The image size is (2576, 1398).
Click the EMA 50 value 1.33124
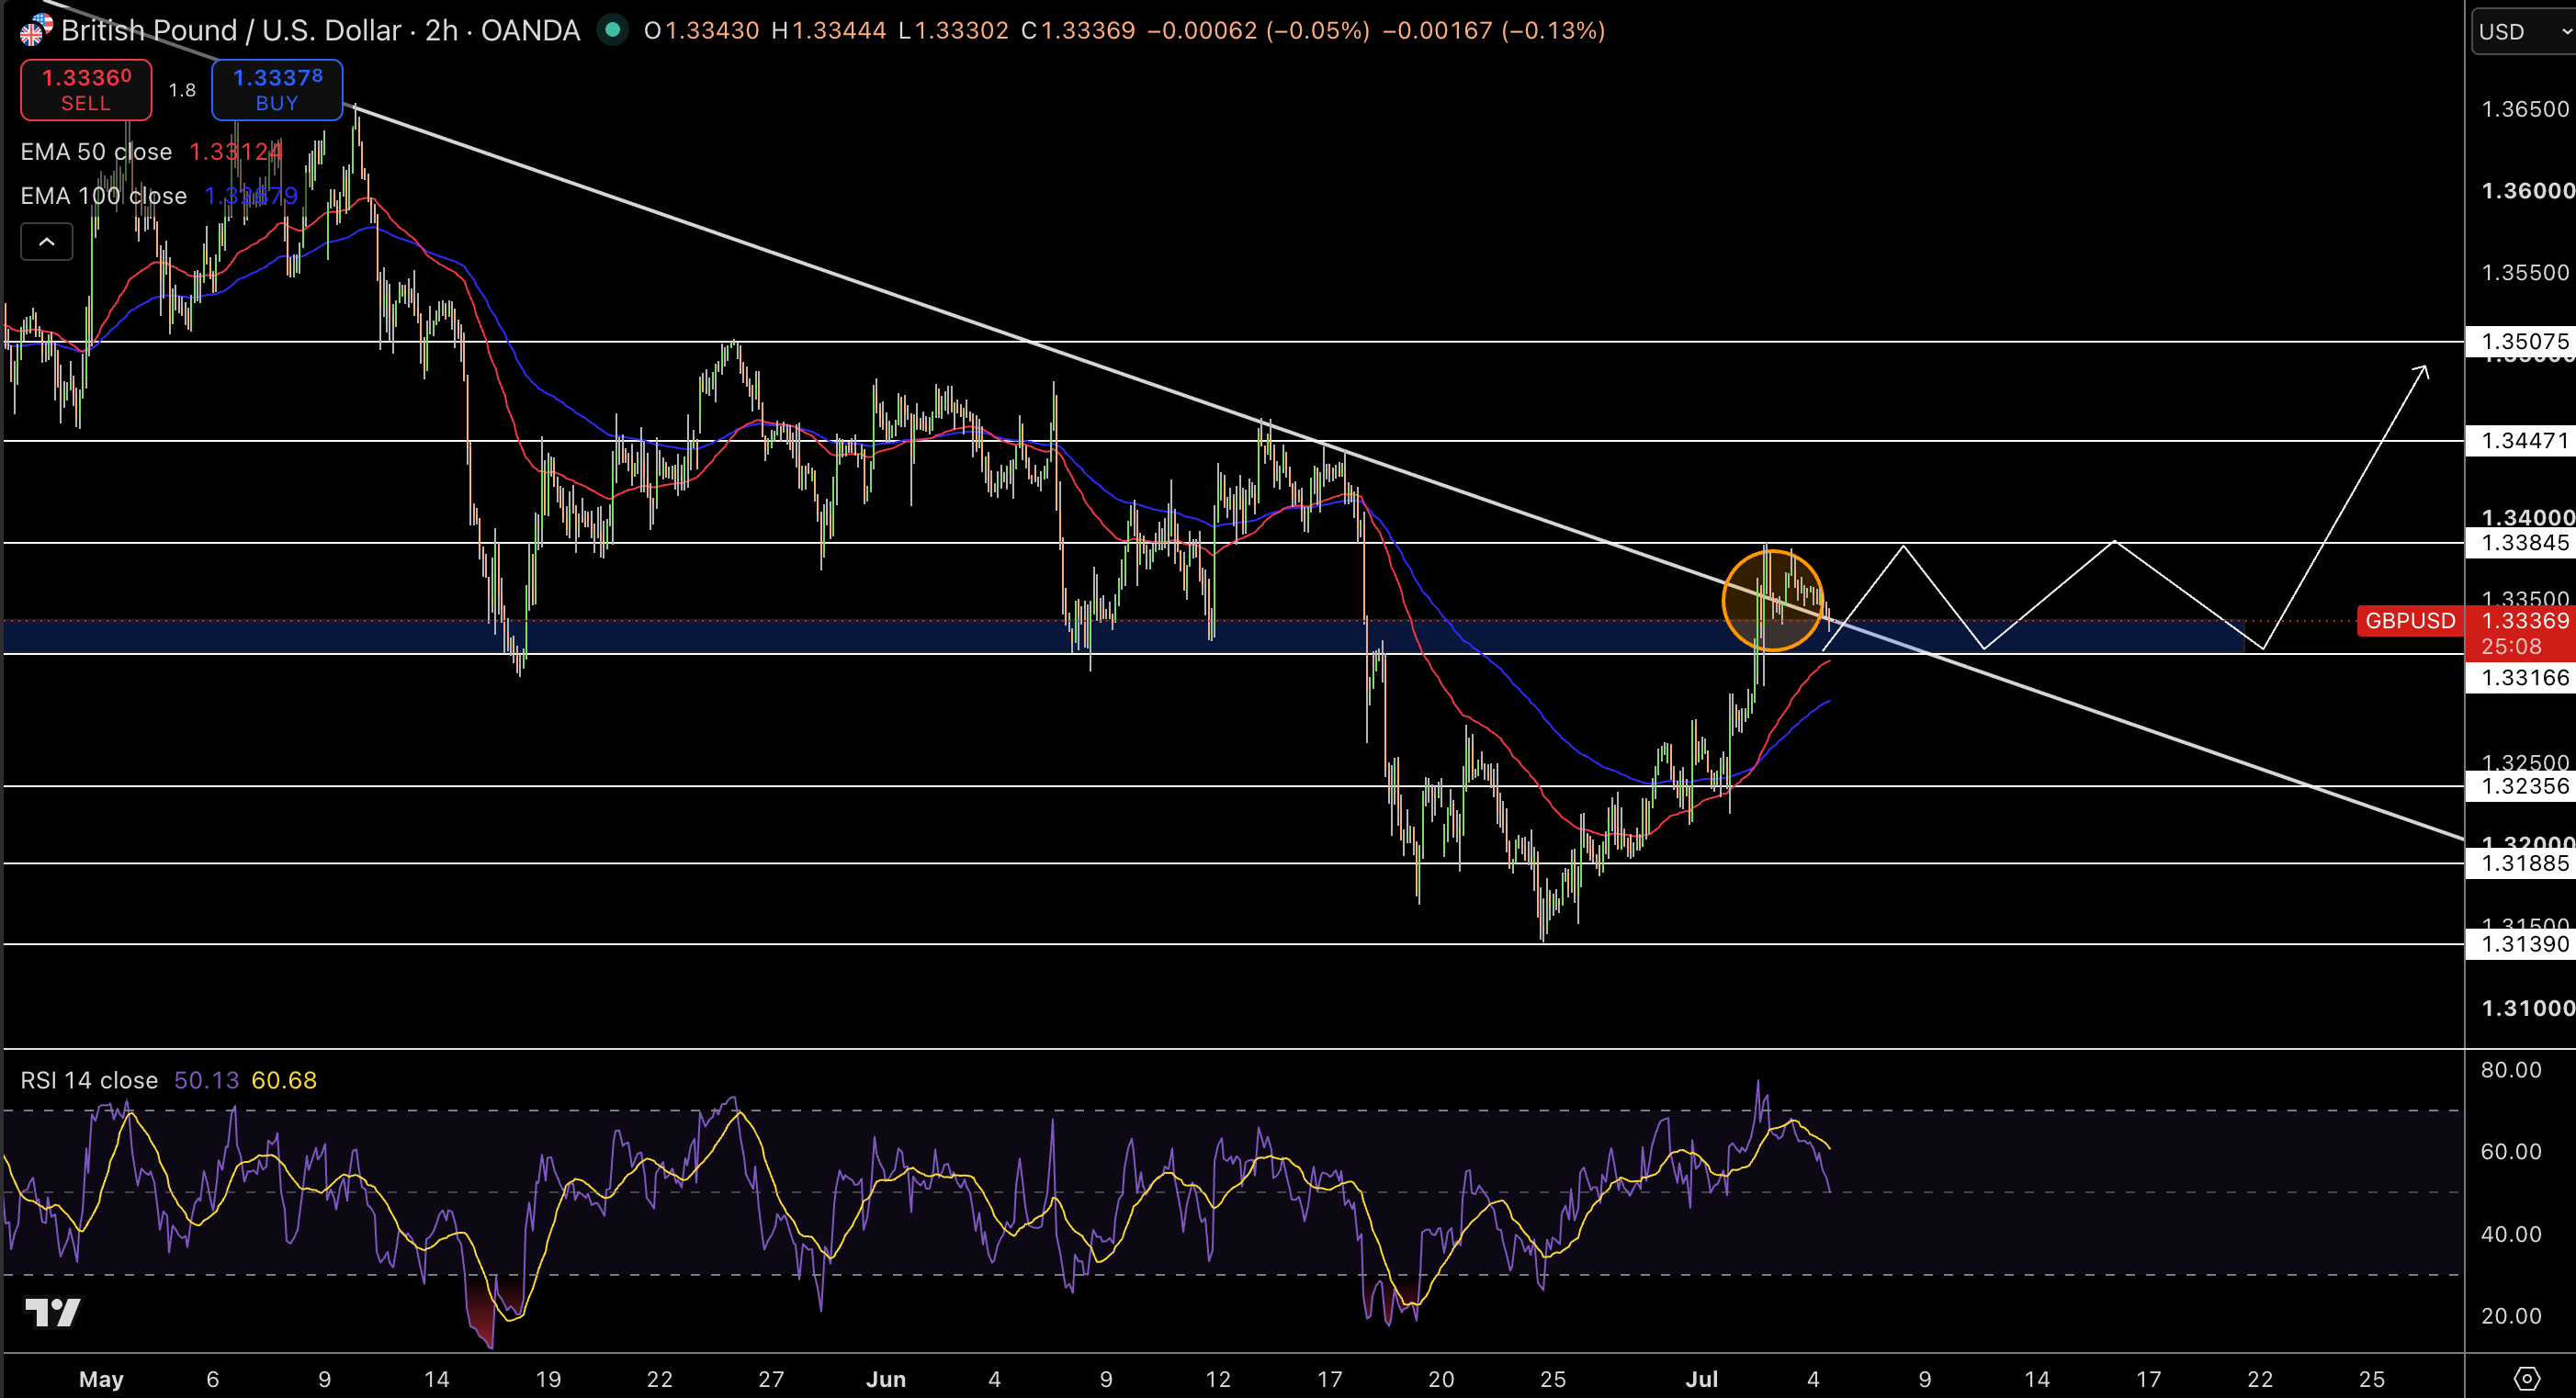[236, 152]
